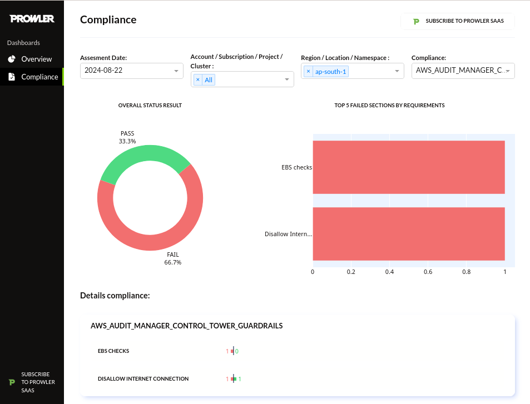
Task: Click Disallow Internet Connection pass/fail mini bar
Action: click(234, 379)
